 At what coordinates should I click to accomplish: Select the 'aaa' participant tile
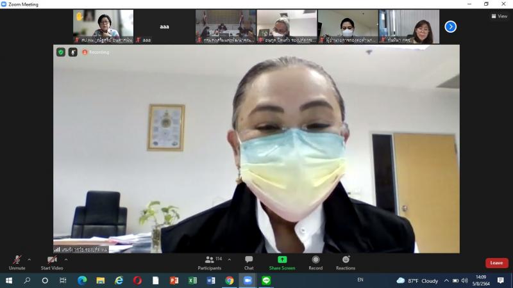pos(164,26)
